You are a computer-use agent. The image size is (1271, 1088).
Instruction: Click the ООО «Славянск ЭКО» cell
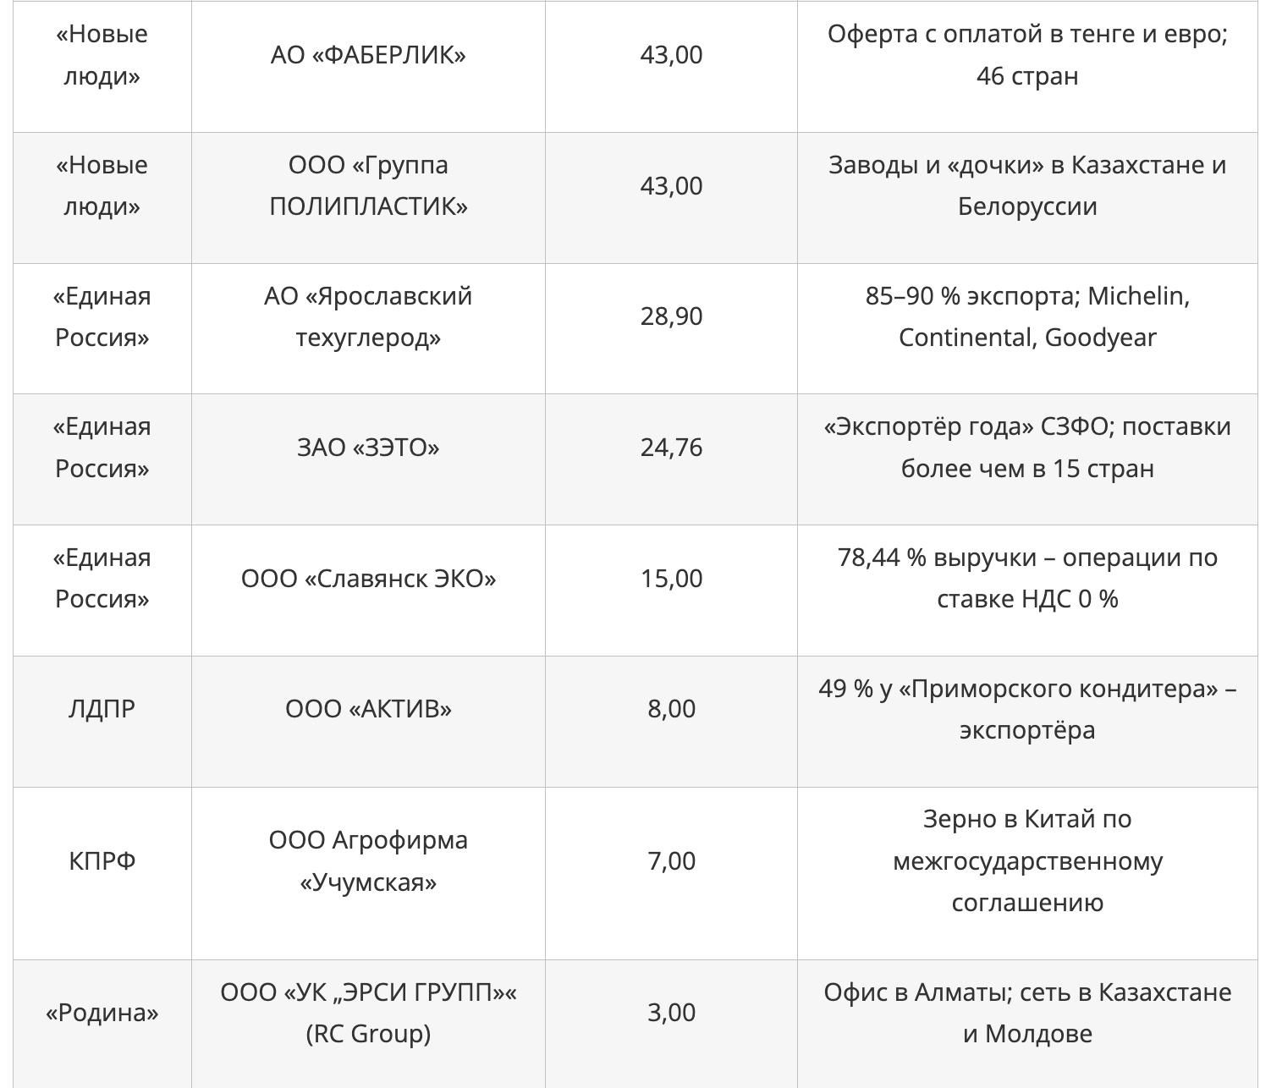point(368,579)
